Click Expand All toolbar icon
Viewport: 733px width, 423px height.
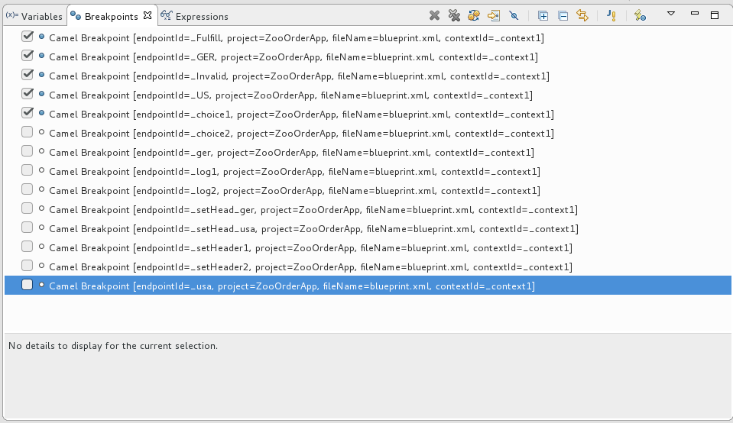click(x=543, y=15)
